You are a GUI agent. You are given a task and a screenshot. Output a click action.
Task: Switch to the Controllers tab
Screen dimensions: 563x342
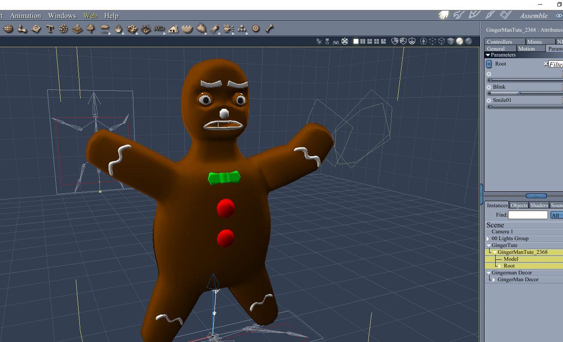tap(505, 42)
